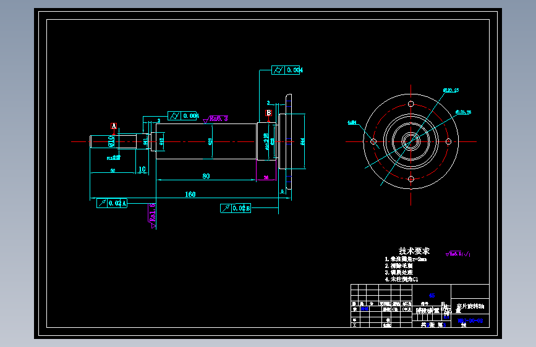Select the 160 overall length dimension

(x=190, y=194)
